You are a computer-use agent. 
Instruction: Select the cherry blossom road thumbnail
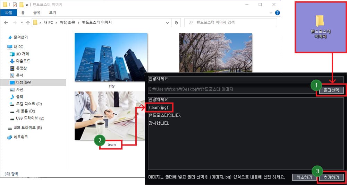[215, 53]
